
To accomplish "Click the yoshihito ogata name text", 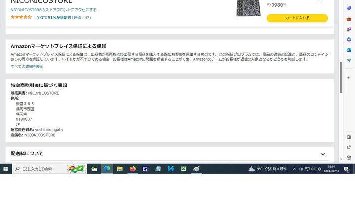I will [x=49, y=130].
